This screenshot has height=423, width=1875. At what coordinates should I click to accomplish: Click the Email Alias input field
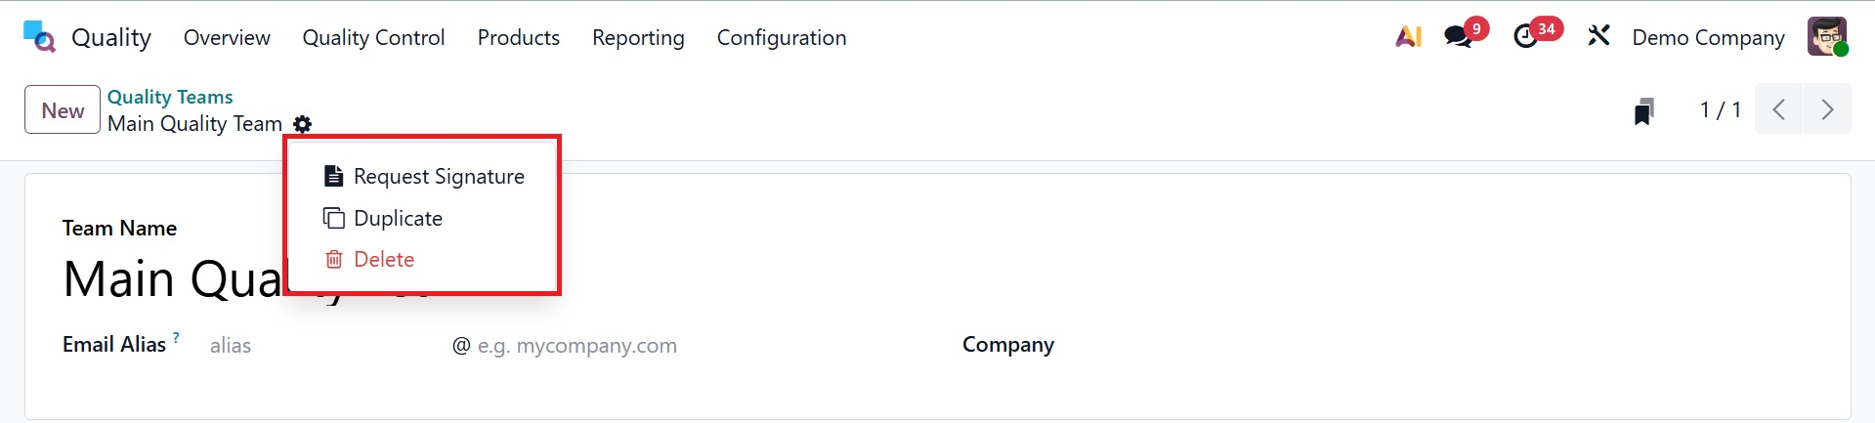(322, 346)
